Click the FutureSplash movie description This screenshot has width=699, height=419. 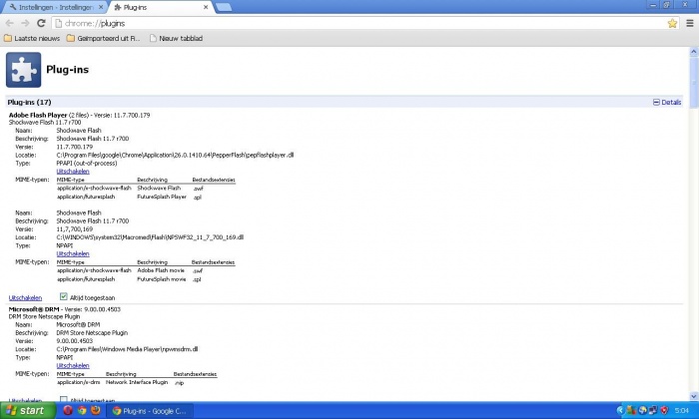pos(162,279)
